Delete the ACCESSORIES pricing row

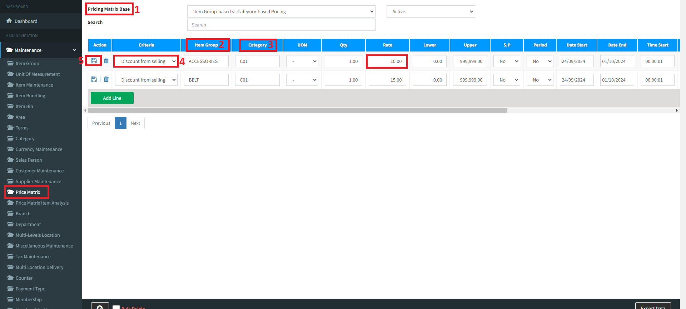106,61
